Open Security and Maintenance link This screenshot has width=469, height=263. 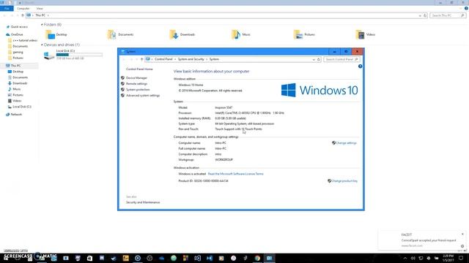[143, 202]
